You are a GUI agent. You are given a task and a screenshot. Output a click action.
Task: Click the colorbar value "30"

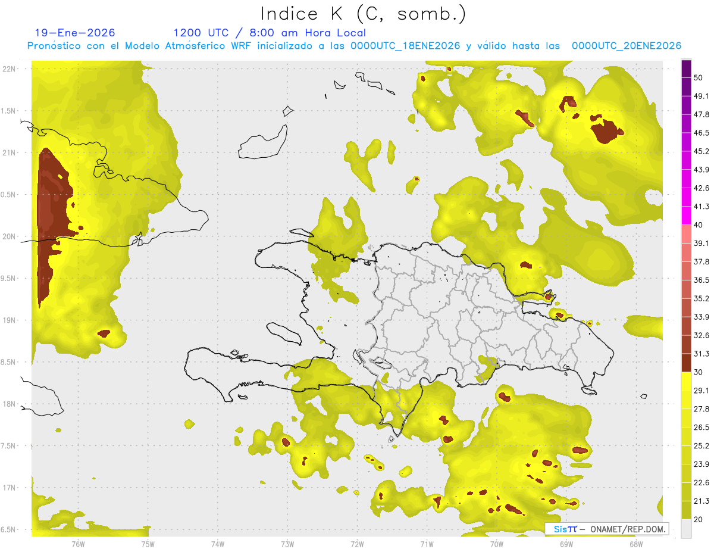point(699,372)
